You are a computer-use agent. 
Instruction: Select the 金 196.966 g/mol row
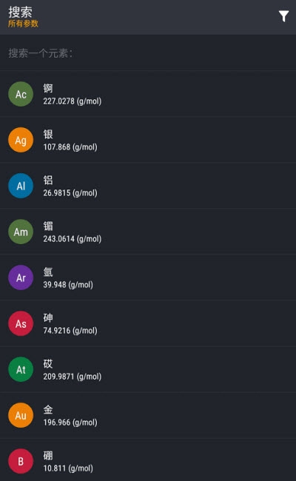[148, 416]
